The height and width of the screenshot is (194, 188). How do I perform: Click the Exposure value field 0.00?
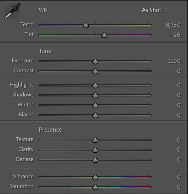tap(174, 61)
